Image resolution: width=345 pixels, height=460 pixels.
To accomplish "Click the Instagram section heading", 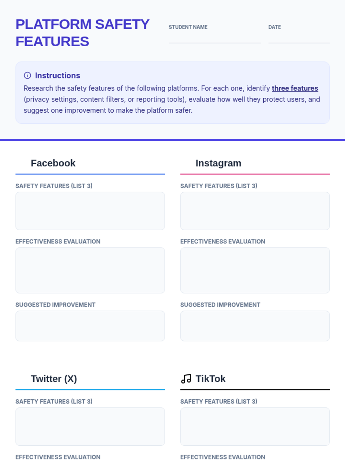I will point(218,163).
